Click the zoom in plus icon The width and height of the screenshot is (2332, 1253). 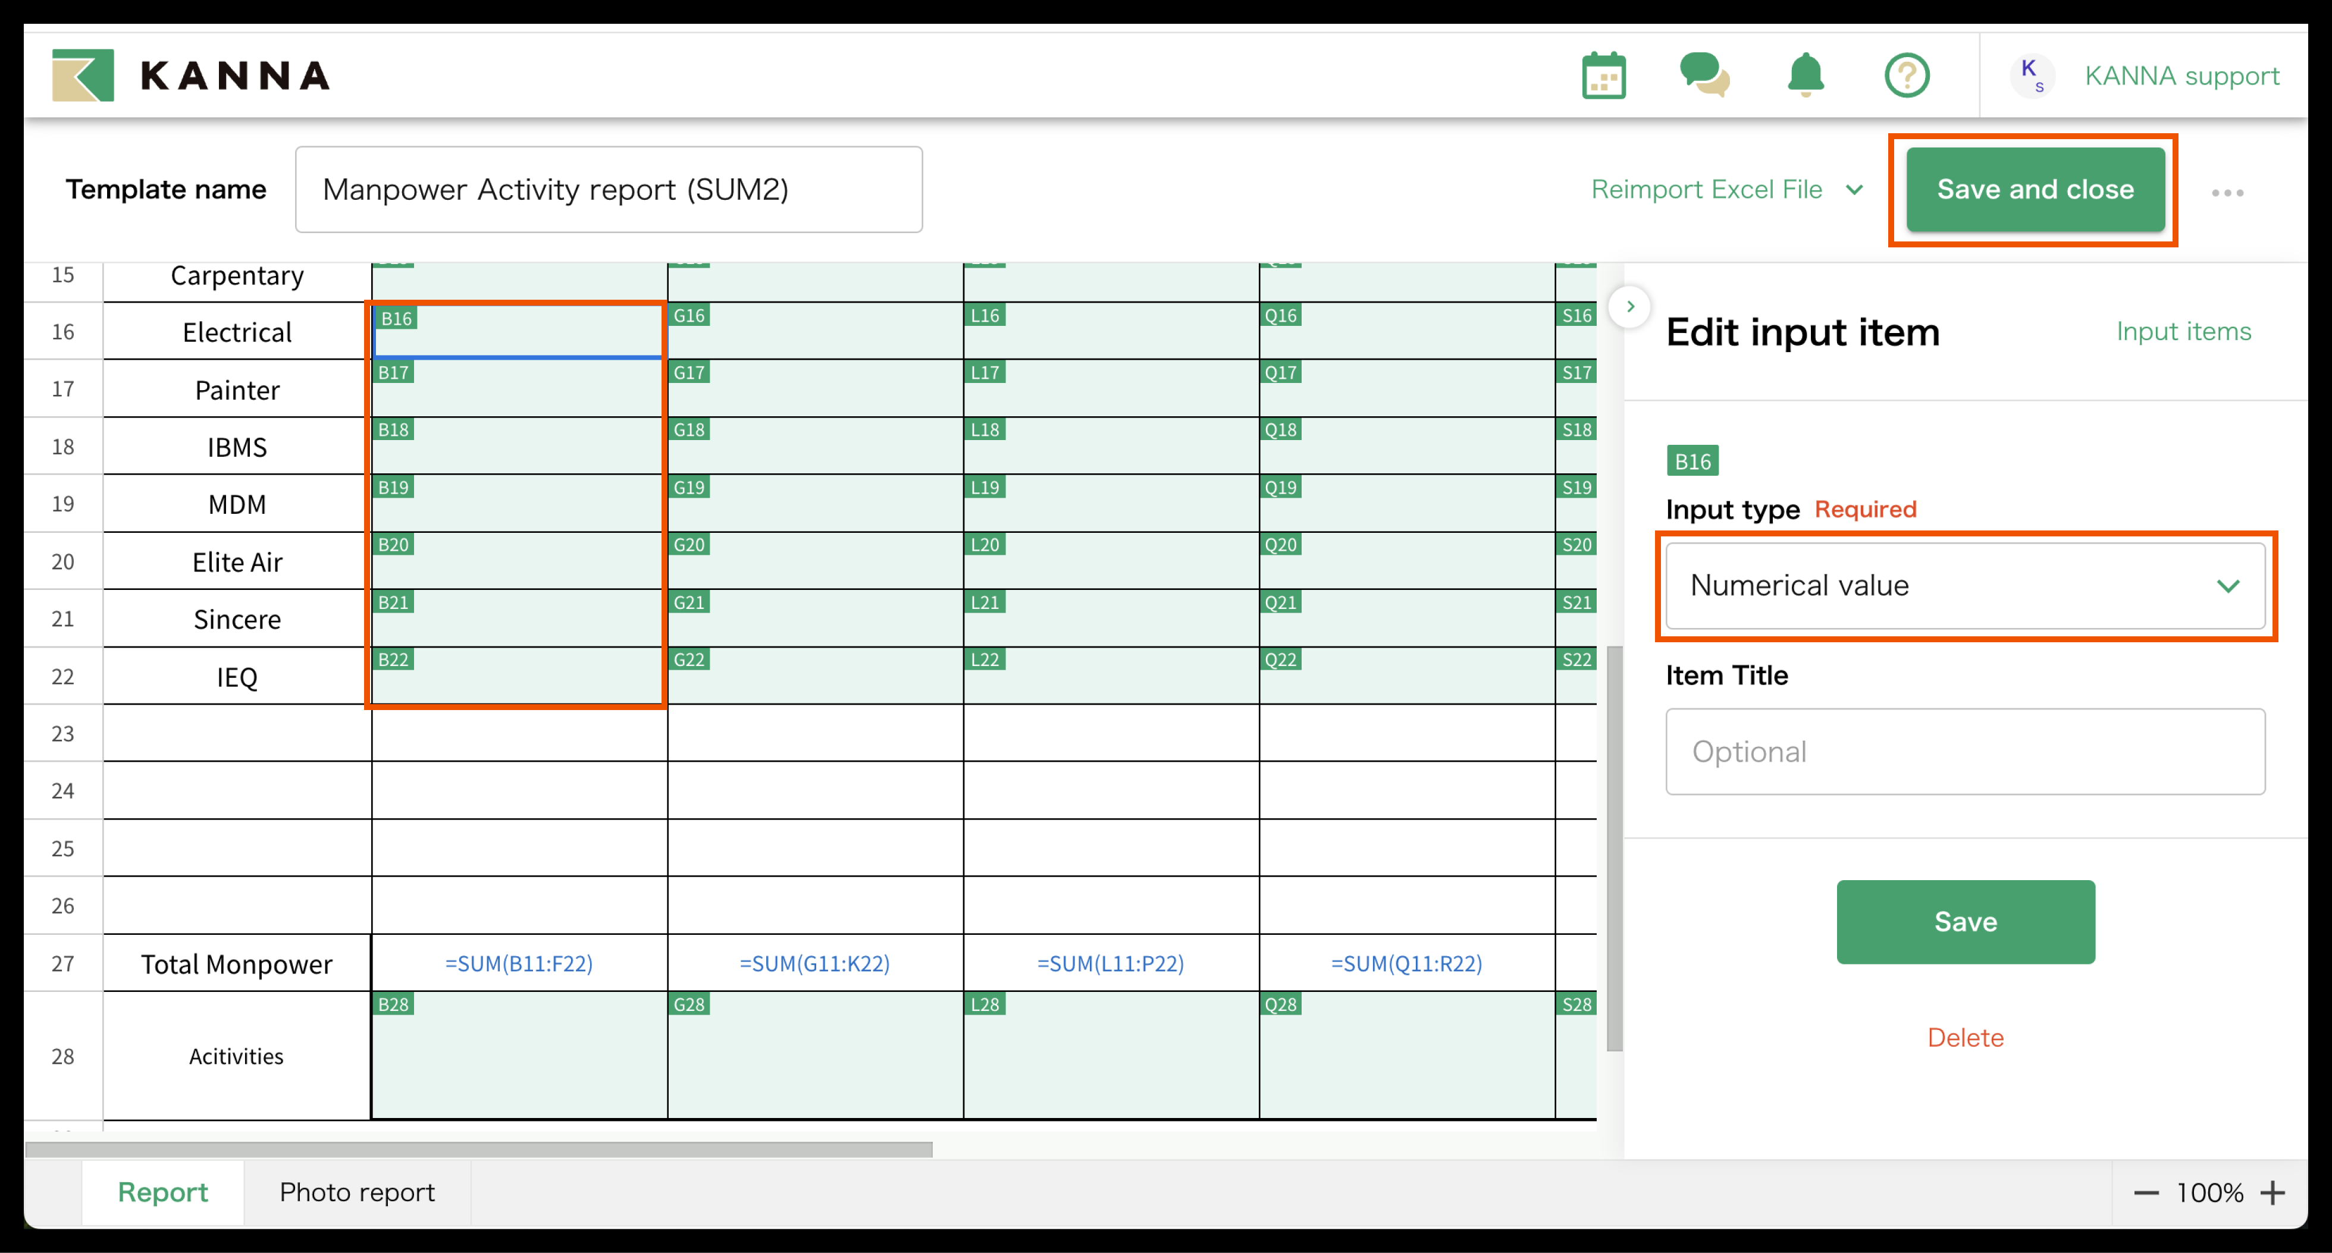2273,1192
